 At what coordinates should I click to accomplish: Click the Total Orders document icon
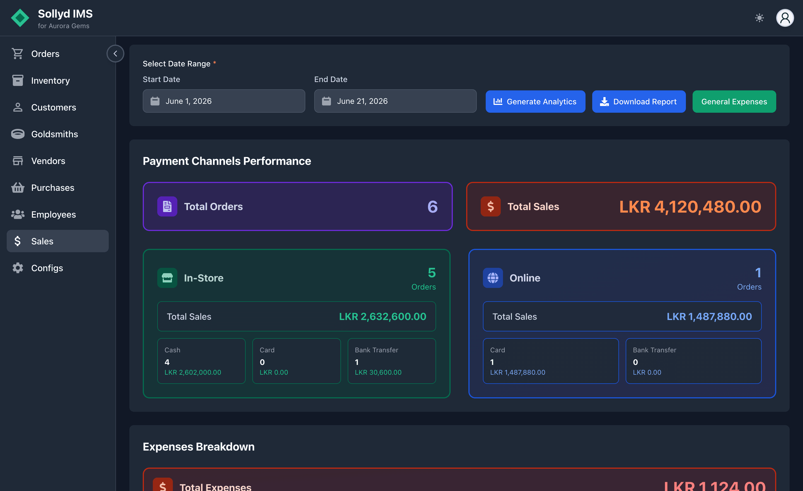(167, 206)
